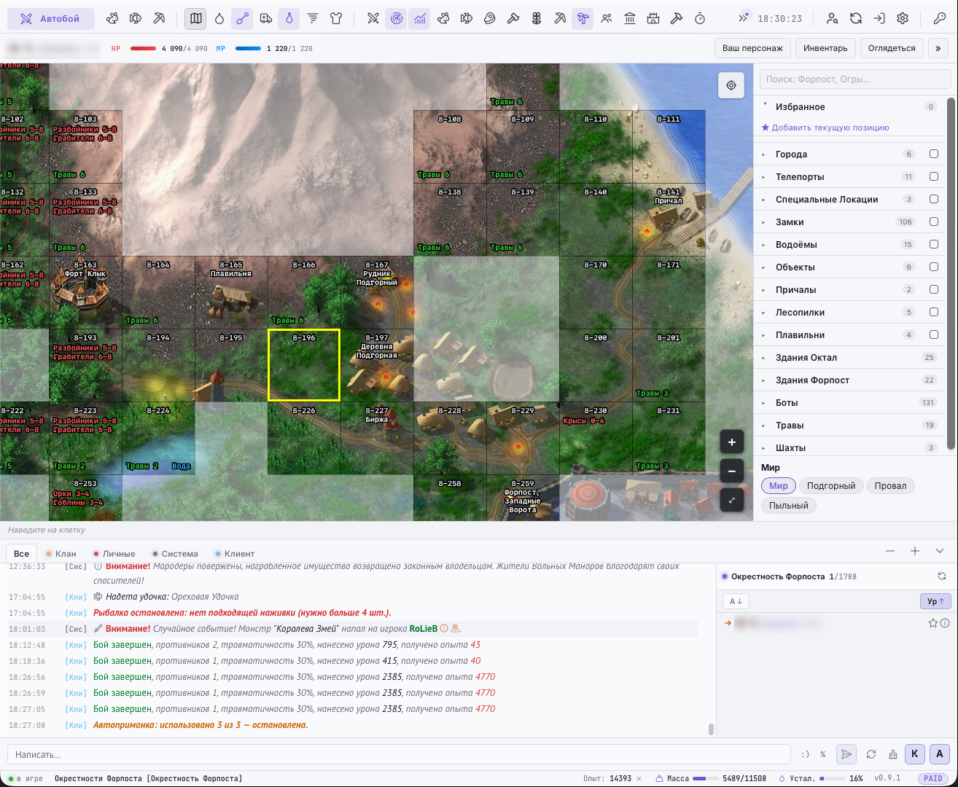
Task: Open the Инвентарь button
Action: [825, 48]
